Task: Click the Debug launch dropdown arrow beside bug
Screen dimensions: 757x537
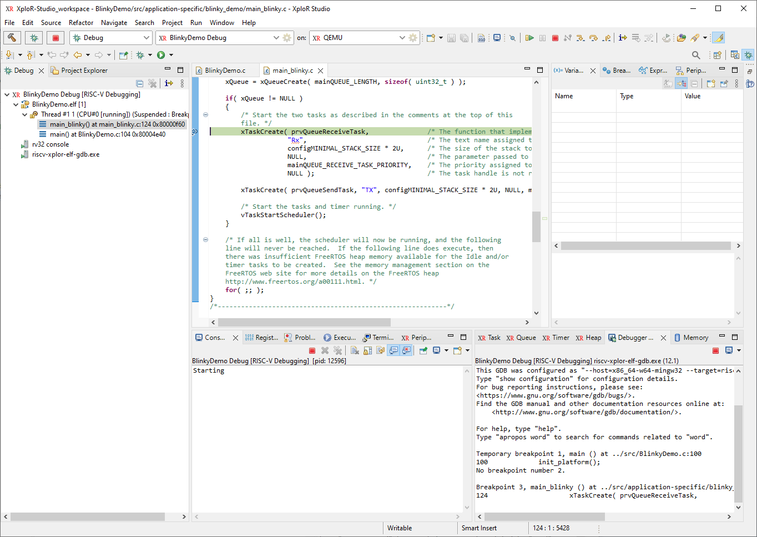Action: pos(150,55)
